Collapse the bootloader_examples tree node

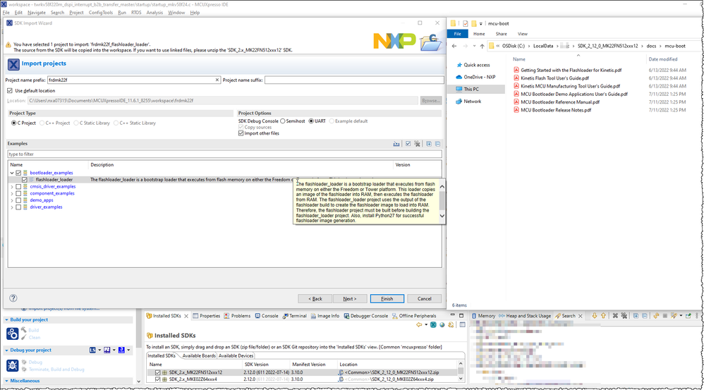tap(12, 173)
